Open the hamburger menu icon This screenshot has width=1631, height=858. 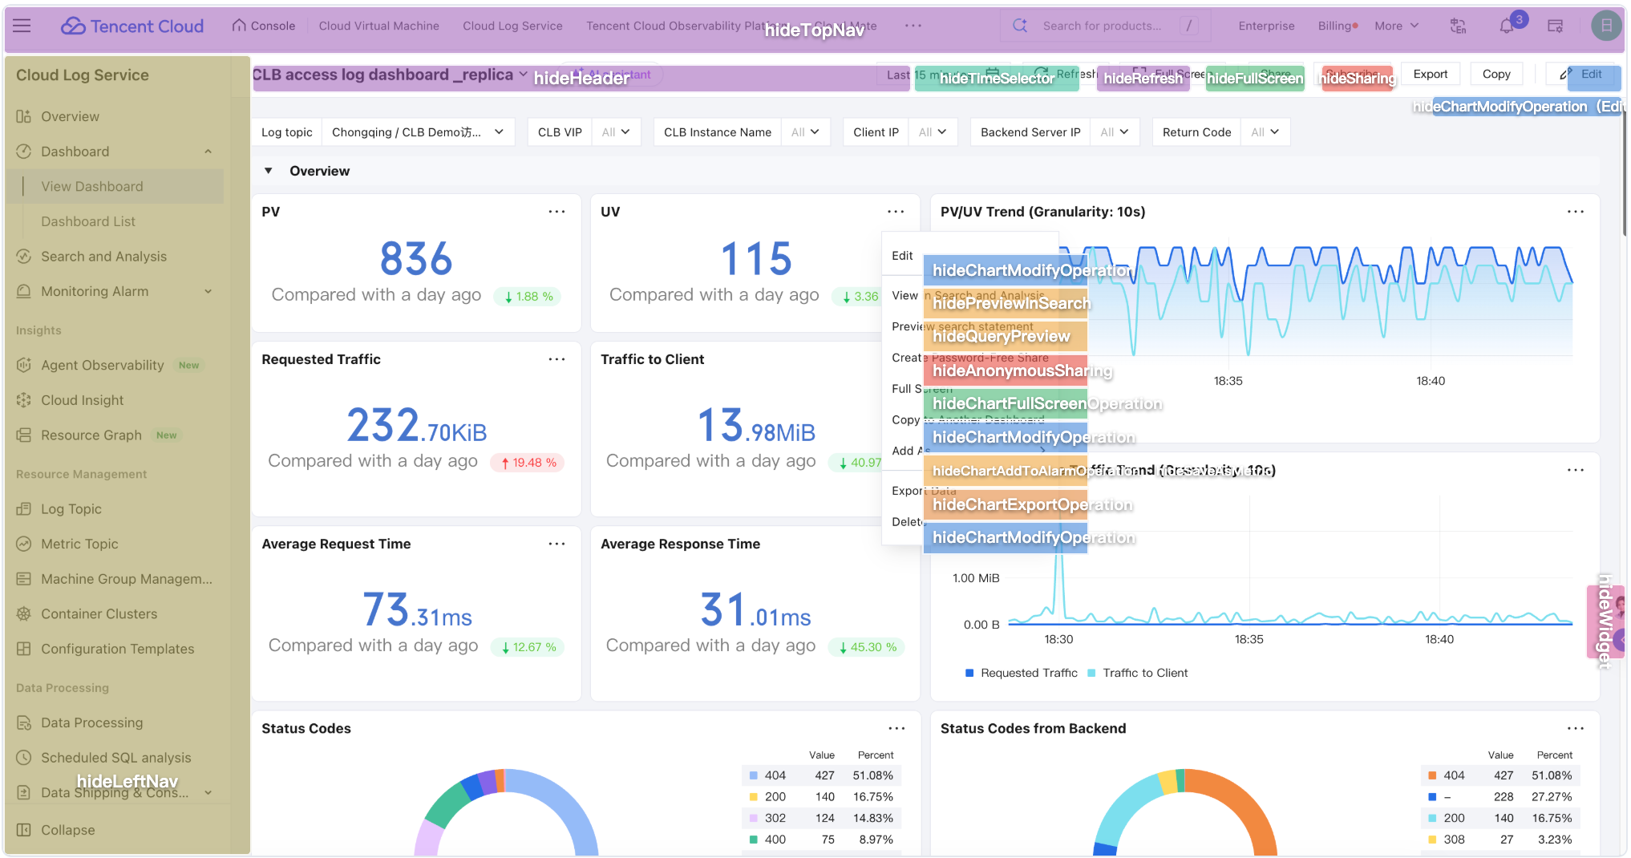coord(22,26)
